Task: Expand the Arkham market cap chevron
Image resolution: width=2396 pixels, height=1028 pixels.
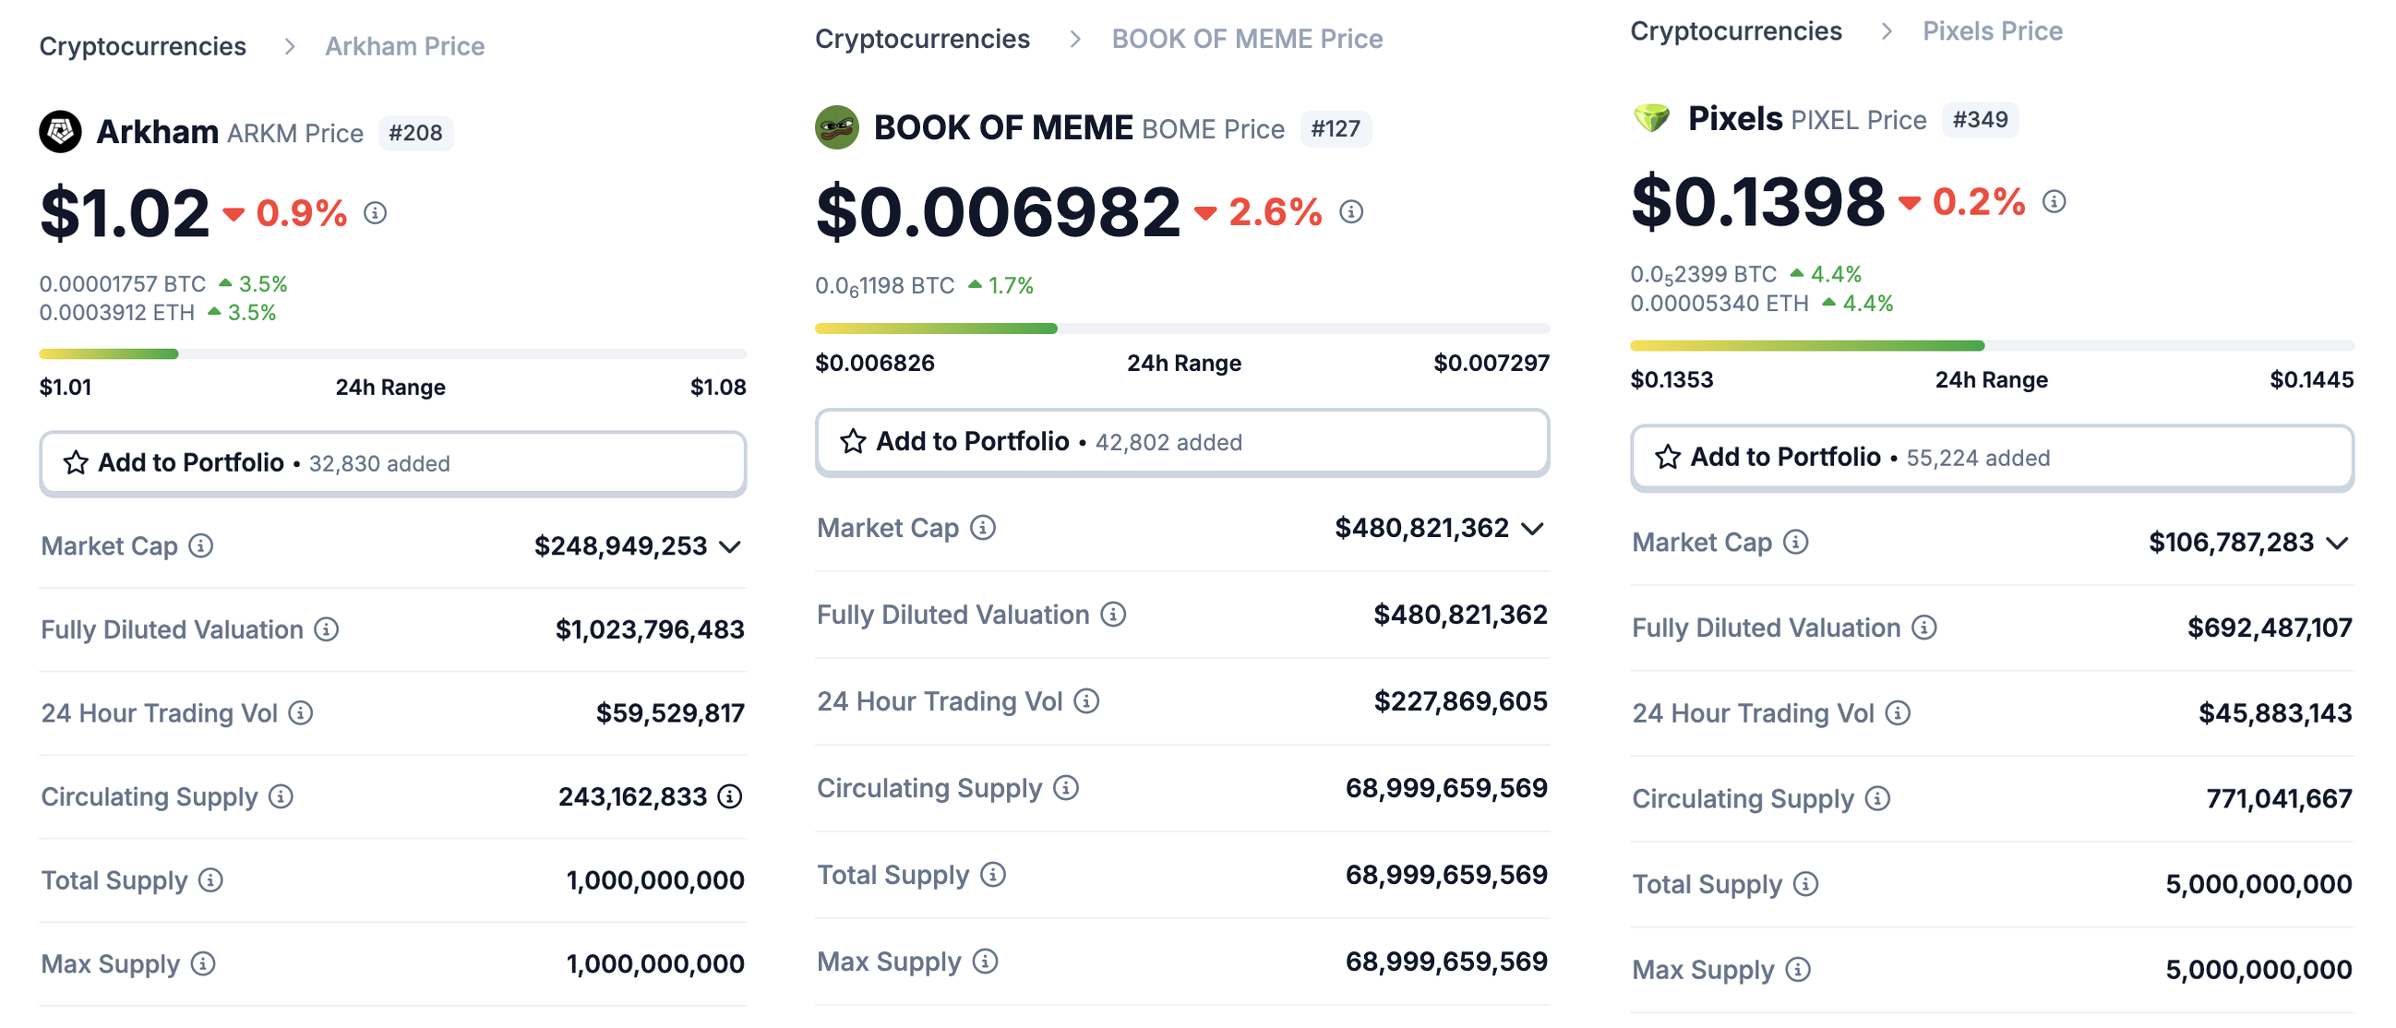Action: tap(731, 547)
